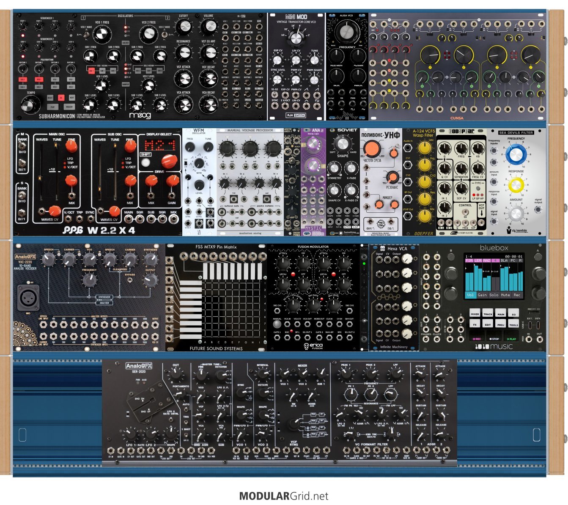
Task: Click the MINI MOD octave selector knob
Action: pos(296,38)
